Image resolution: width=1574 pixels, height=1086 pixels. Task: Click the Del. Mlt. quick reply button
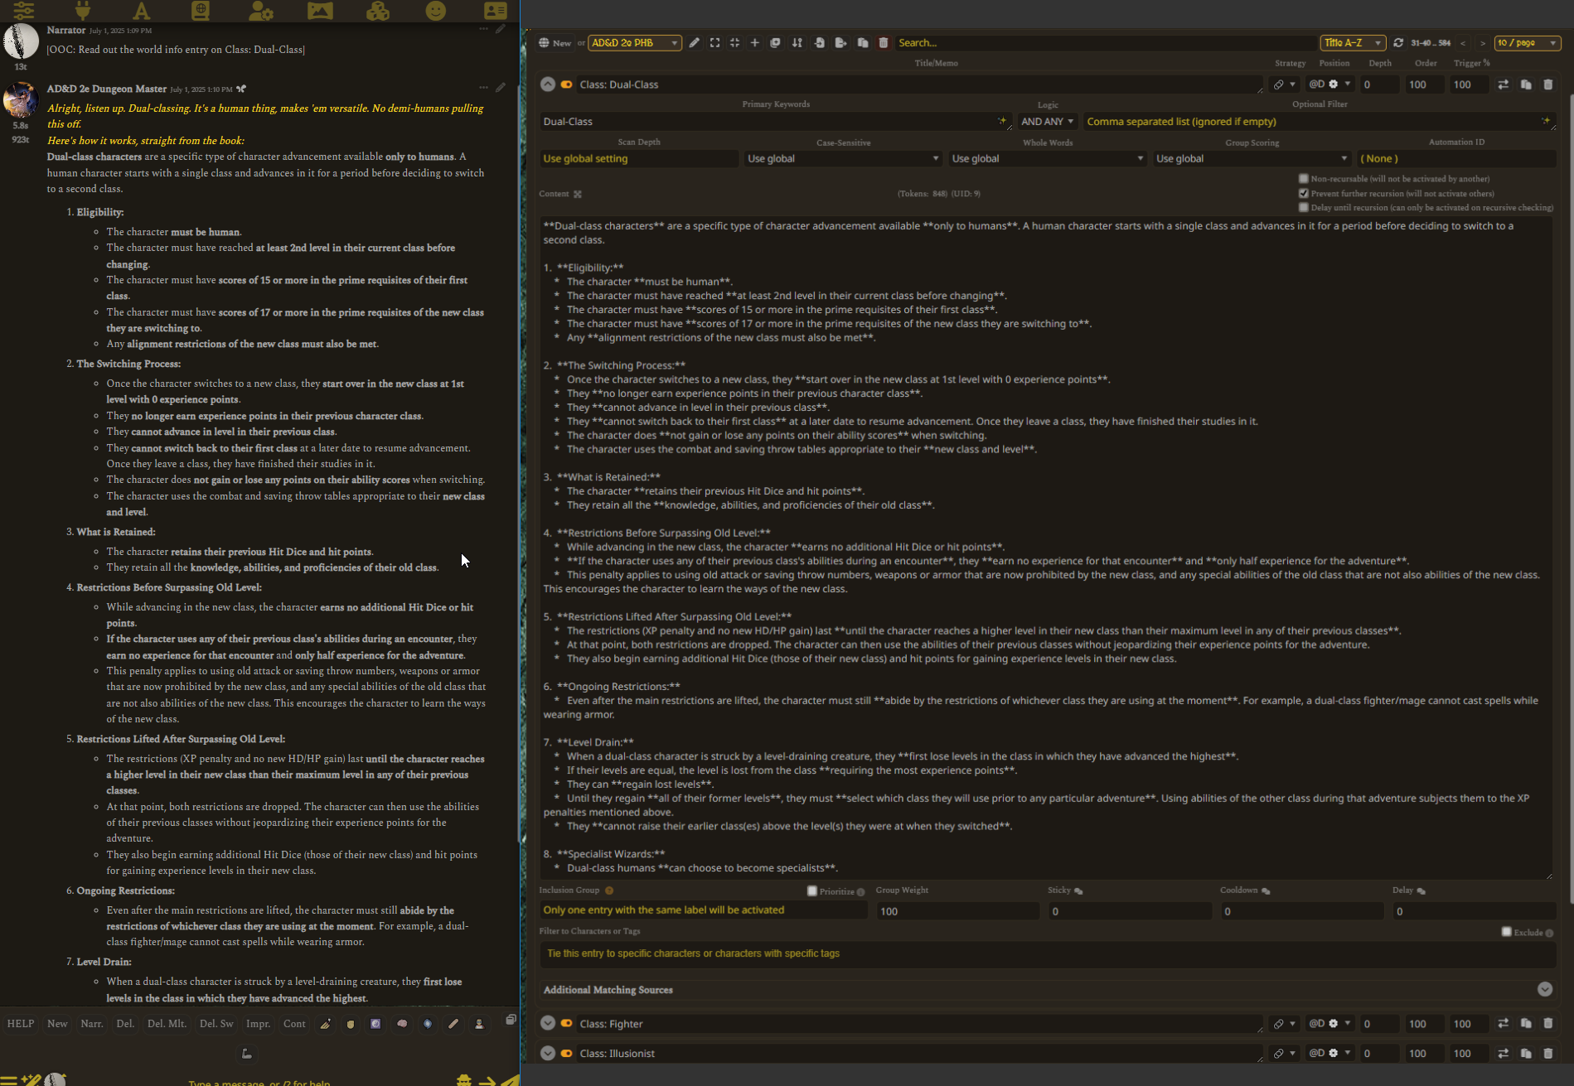(167, 1024)
